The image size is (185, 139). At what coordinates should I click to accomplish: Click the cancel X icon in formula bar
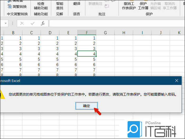(x=22, y=23)
